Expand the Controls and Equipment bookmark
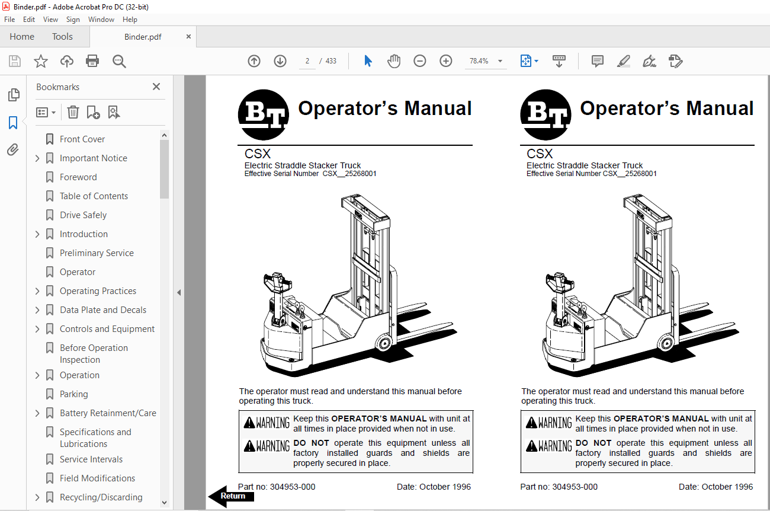Screen dimensions: 770x511 point(37,329)
